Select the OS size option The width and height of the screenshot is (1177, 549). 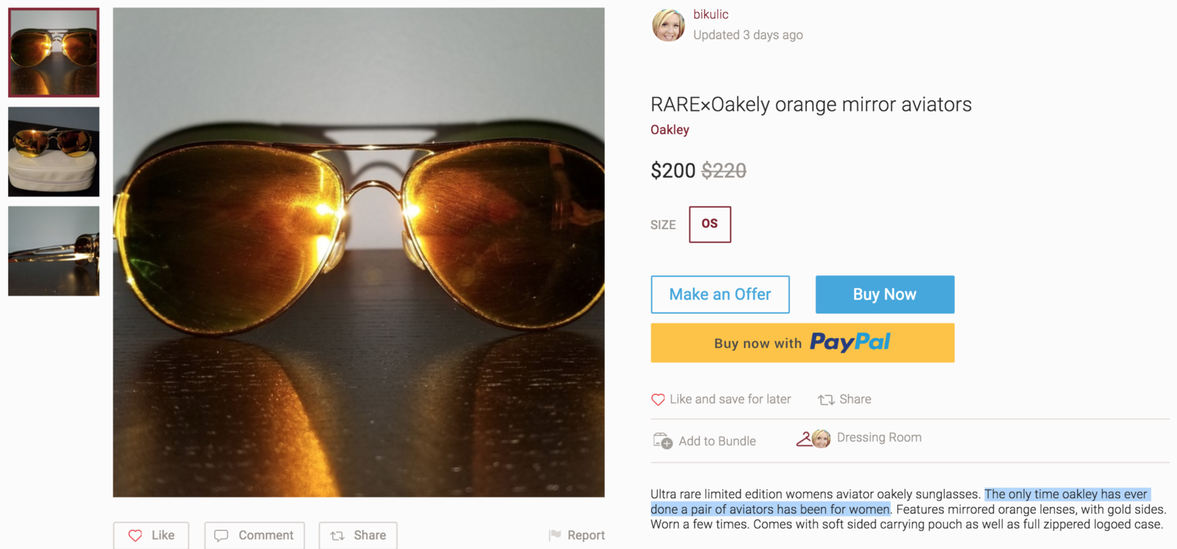[x=710, y=224]
